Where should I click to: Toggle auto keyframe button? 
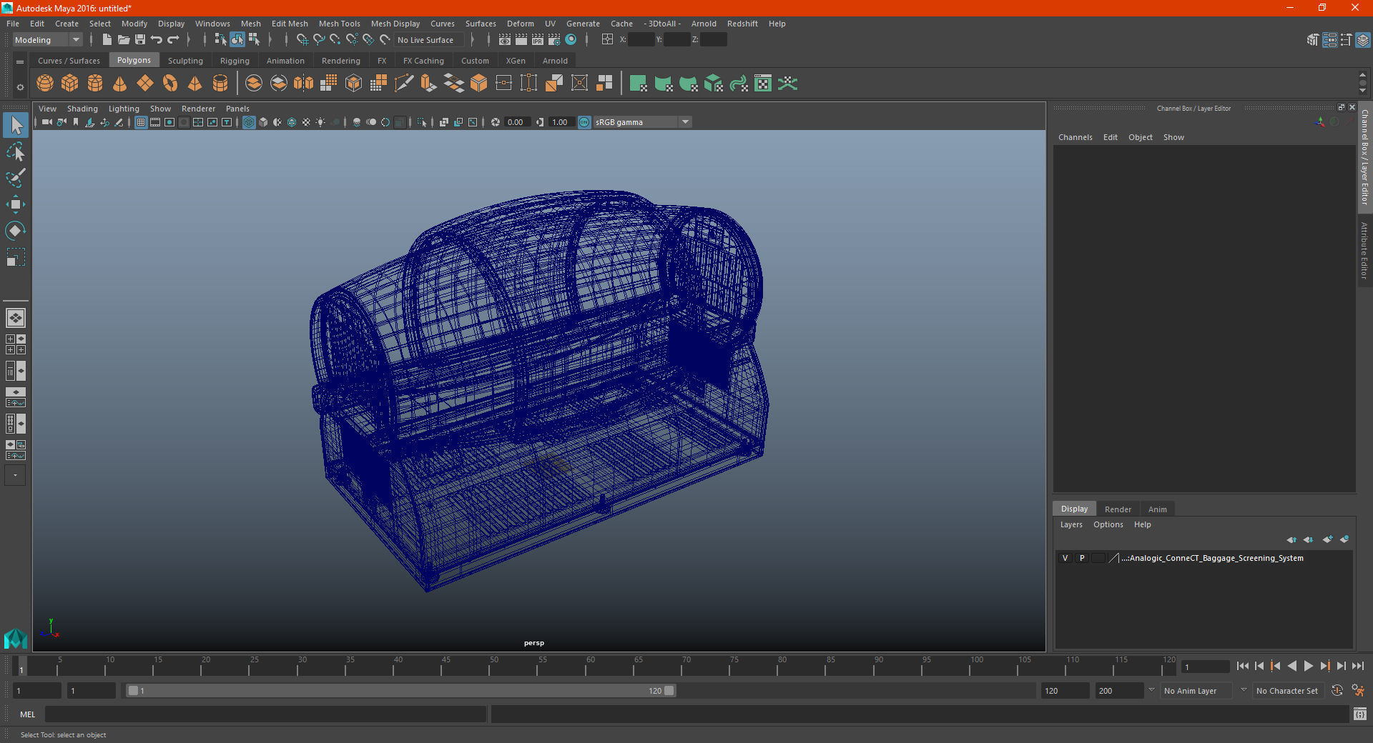point(1337,691)
